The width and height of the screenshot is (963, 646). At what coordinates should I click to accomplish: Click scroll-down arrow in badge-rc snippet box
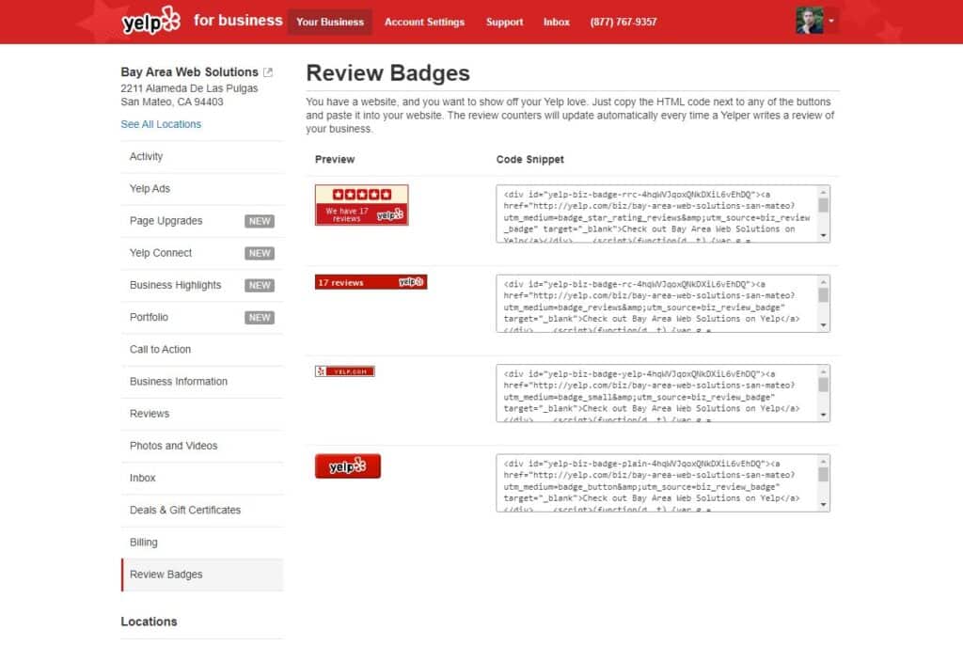click(x=824, y=325)
